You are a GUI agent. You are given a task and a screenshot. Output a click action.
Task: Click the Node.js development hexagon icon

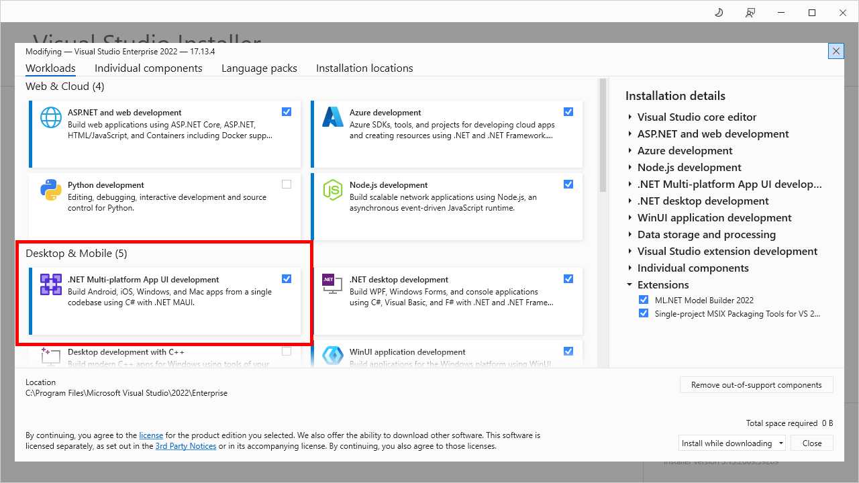click(x=333, y=190)
